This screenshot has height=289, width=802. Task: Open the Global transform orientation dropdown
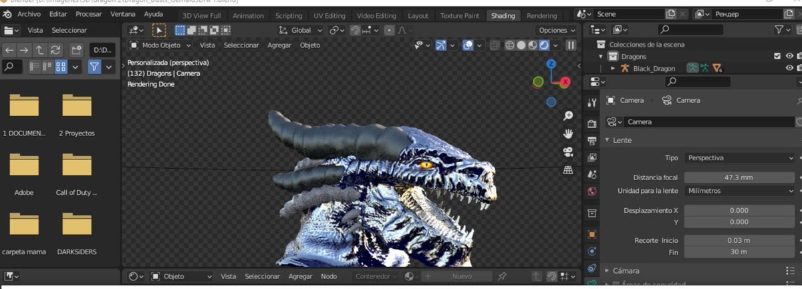301,30
